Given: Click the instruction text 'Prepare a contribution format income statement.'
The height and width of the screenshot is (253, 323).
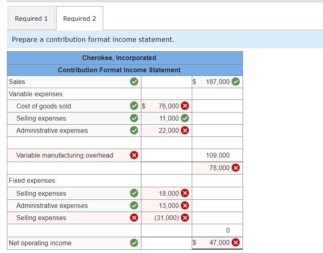Looking at the screenshot, I should pyautogui.click(x=93, y=39).
